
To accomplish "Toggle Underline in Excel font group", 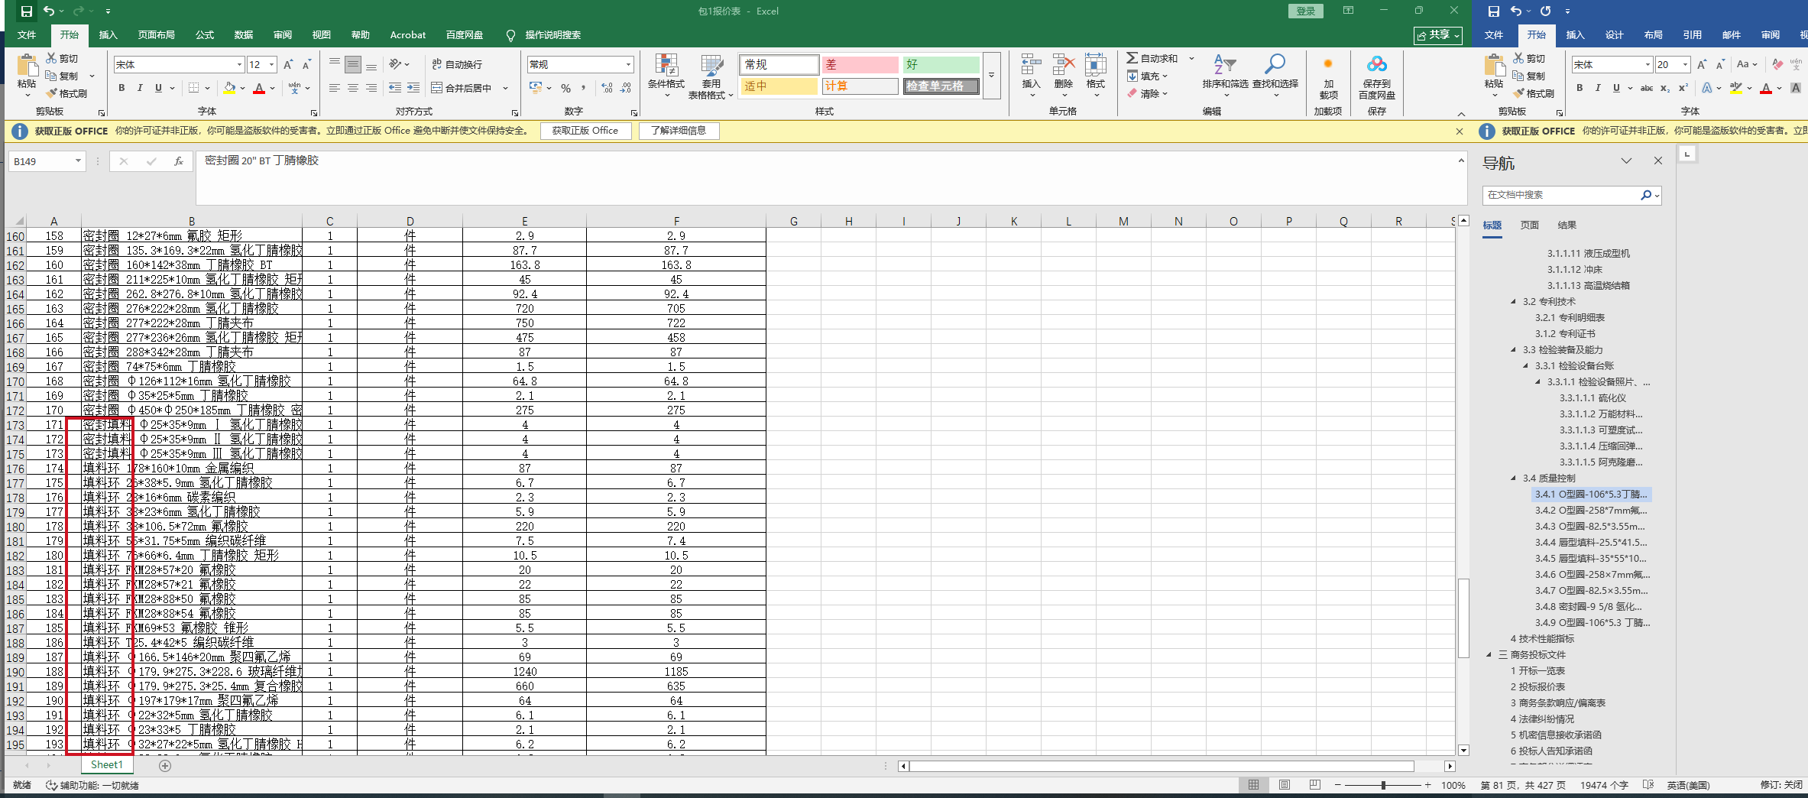I will 158,88.
